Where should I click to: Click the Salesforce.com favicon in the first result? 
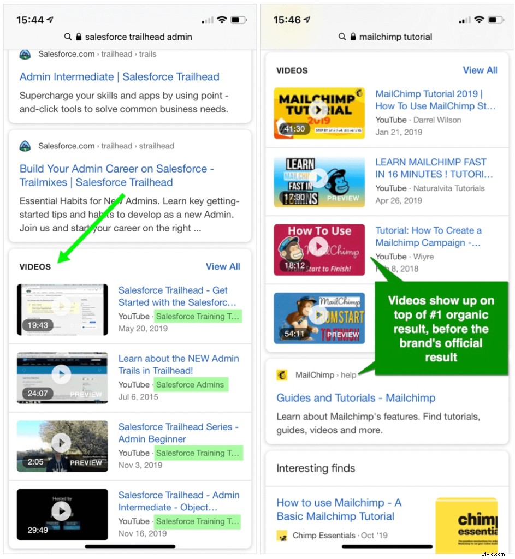click(25, 54)
